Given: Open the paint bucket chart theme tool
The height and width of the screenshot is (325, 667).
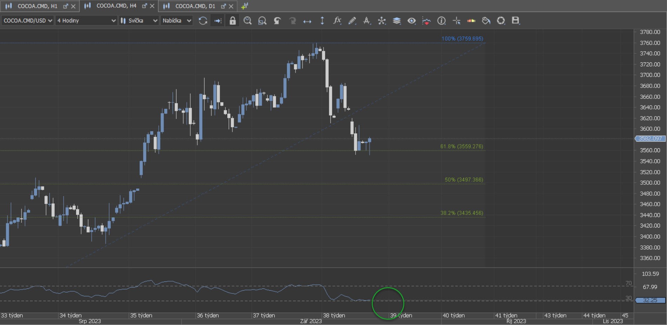Looking at the screenshot, I should [x=486, y=21].
